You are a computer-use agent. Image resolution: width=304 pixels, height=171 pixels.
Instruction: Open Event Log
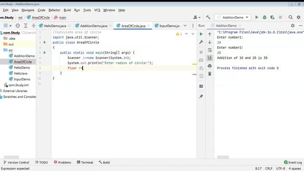click(293, 162)
